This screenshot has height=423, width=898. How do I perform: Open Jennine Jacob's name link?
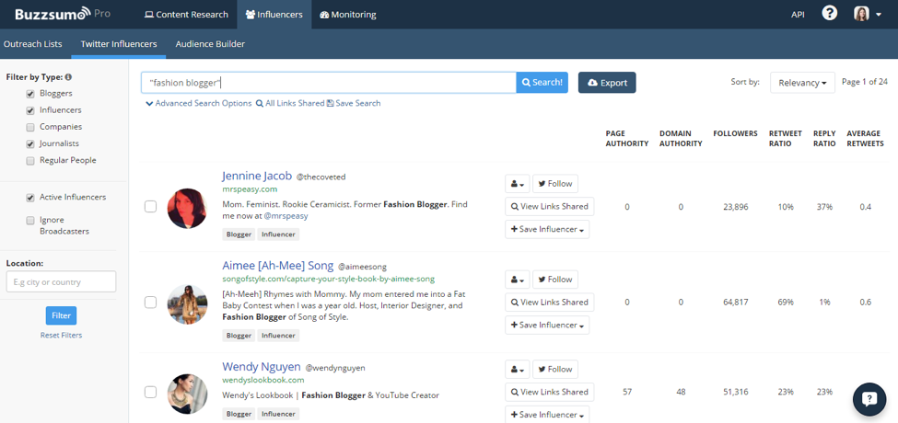257,176
